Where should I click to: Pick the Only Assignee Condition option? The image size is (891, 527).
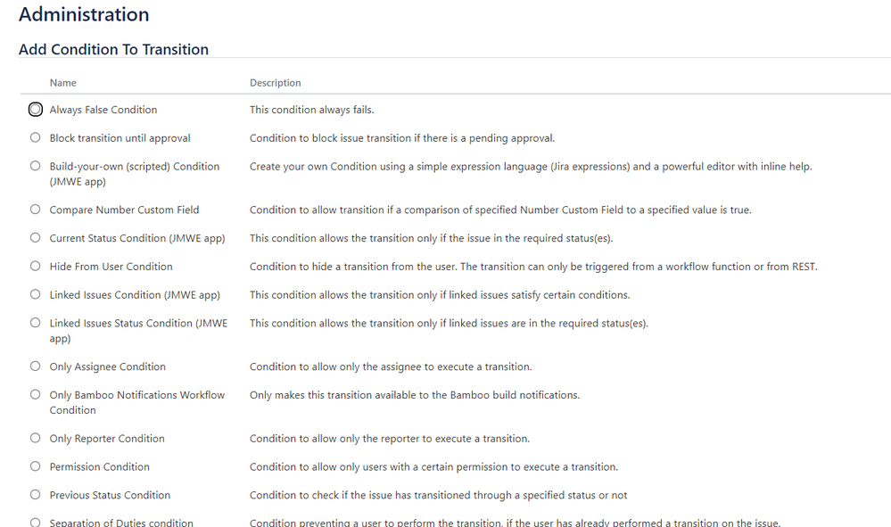[35, 366]
